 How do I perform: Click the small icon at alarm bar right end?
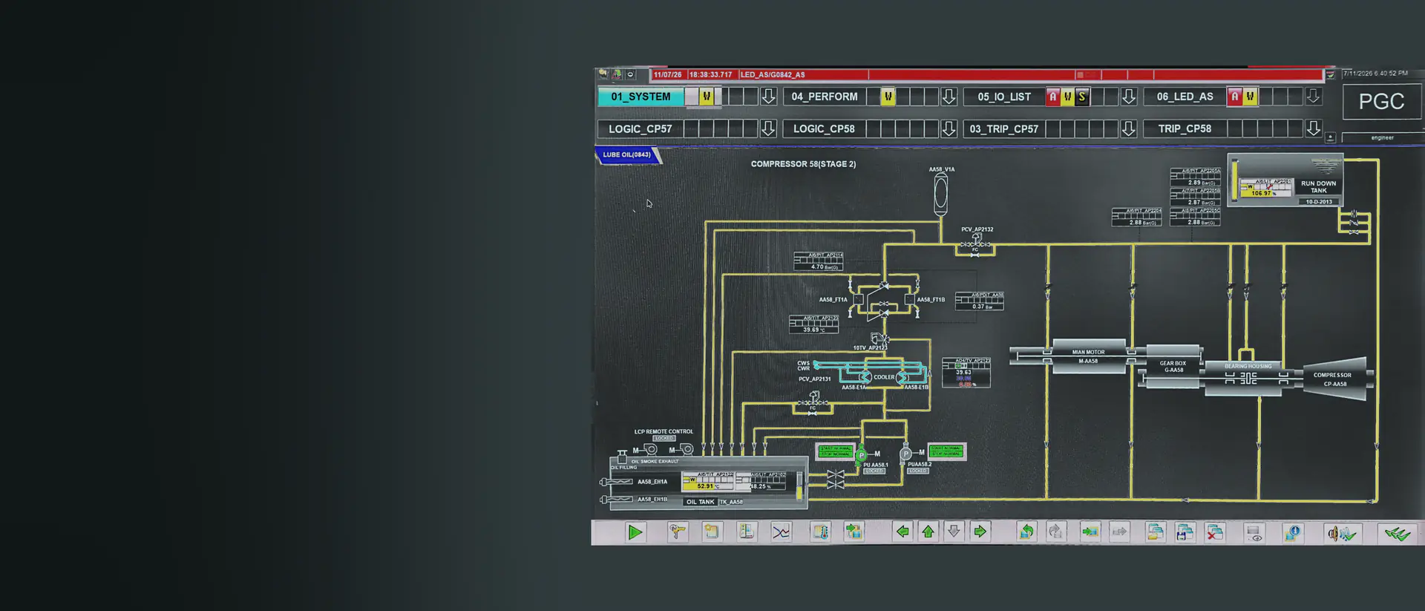(x=1331, y=75)
